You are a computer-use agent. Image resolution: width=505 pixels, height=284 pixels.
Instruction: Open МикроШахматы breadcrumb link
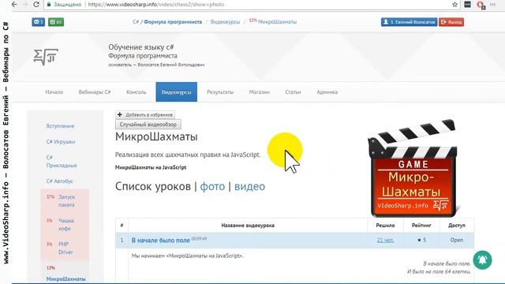coord(277,22)
